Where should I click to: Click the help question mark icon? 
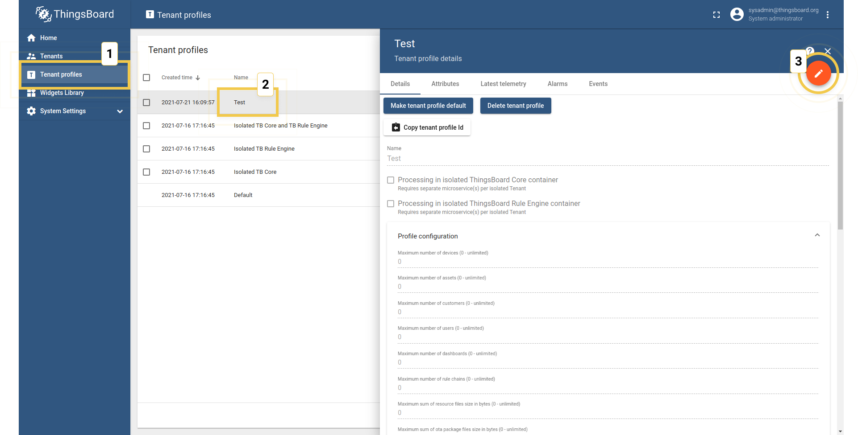810,51
